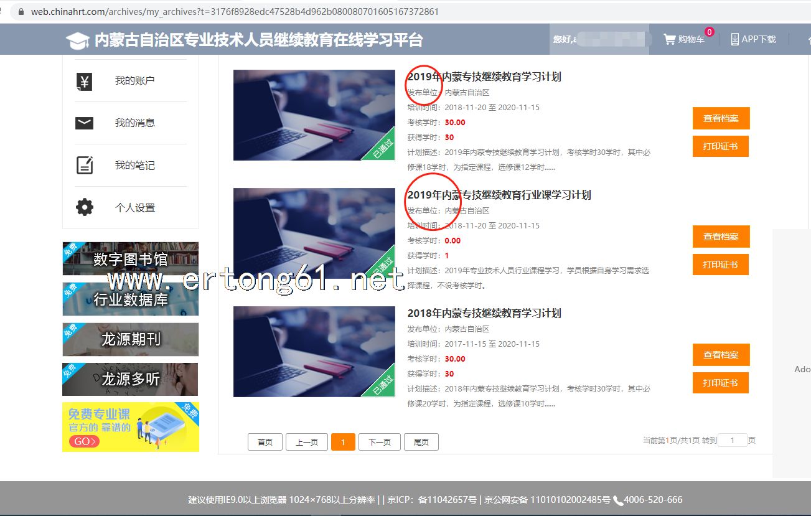Viewport: 811px width, 516px height.
Task: Open 数字图书馆 banner
Action: click(131, 259)
